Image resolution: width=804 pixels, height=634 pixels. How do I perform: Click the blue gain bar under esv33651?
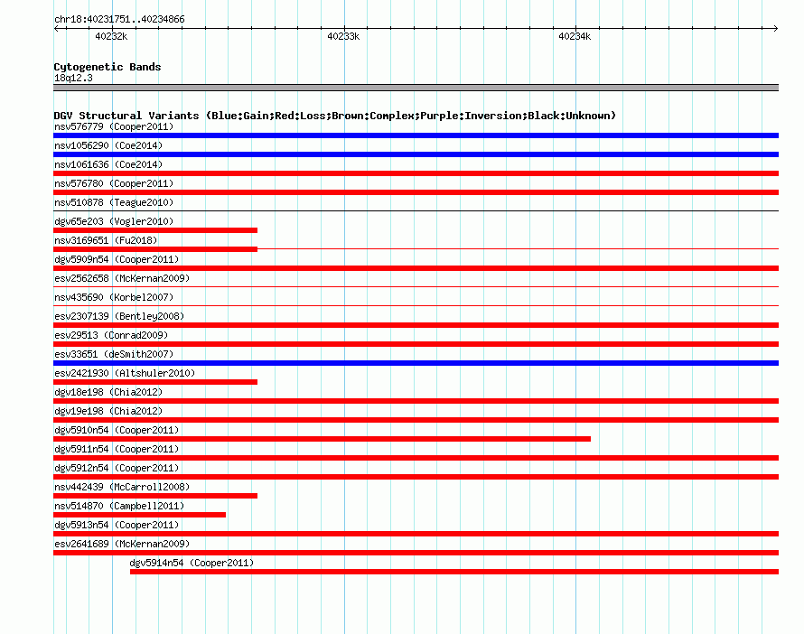[x=416, y=363]
